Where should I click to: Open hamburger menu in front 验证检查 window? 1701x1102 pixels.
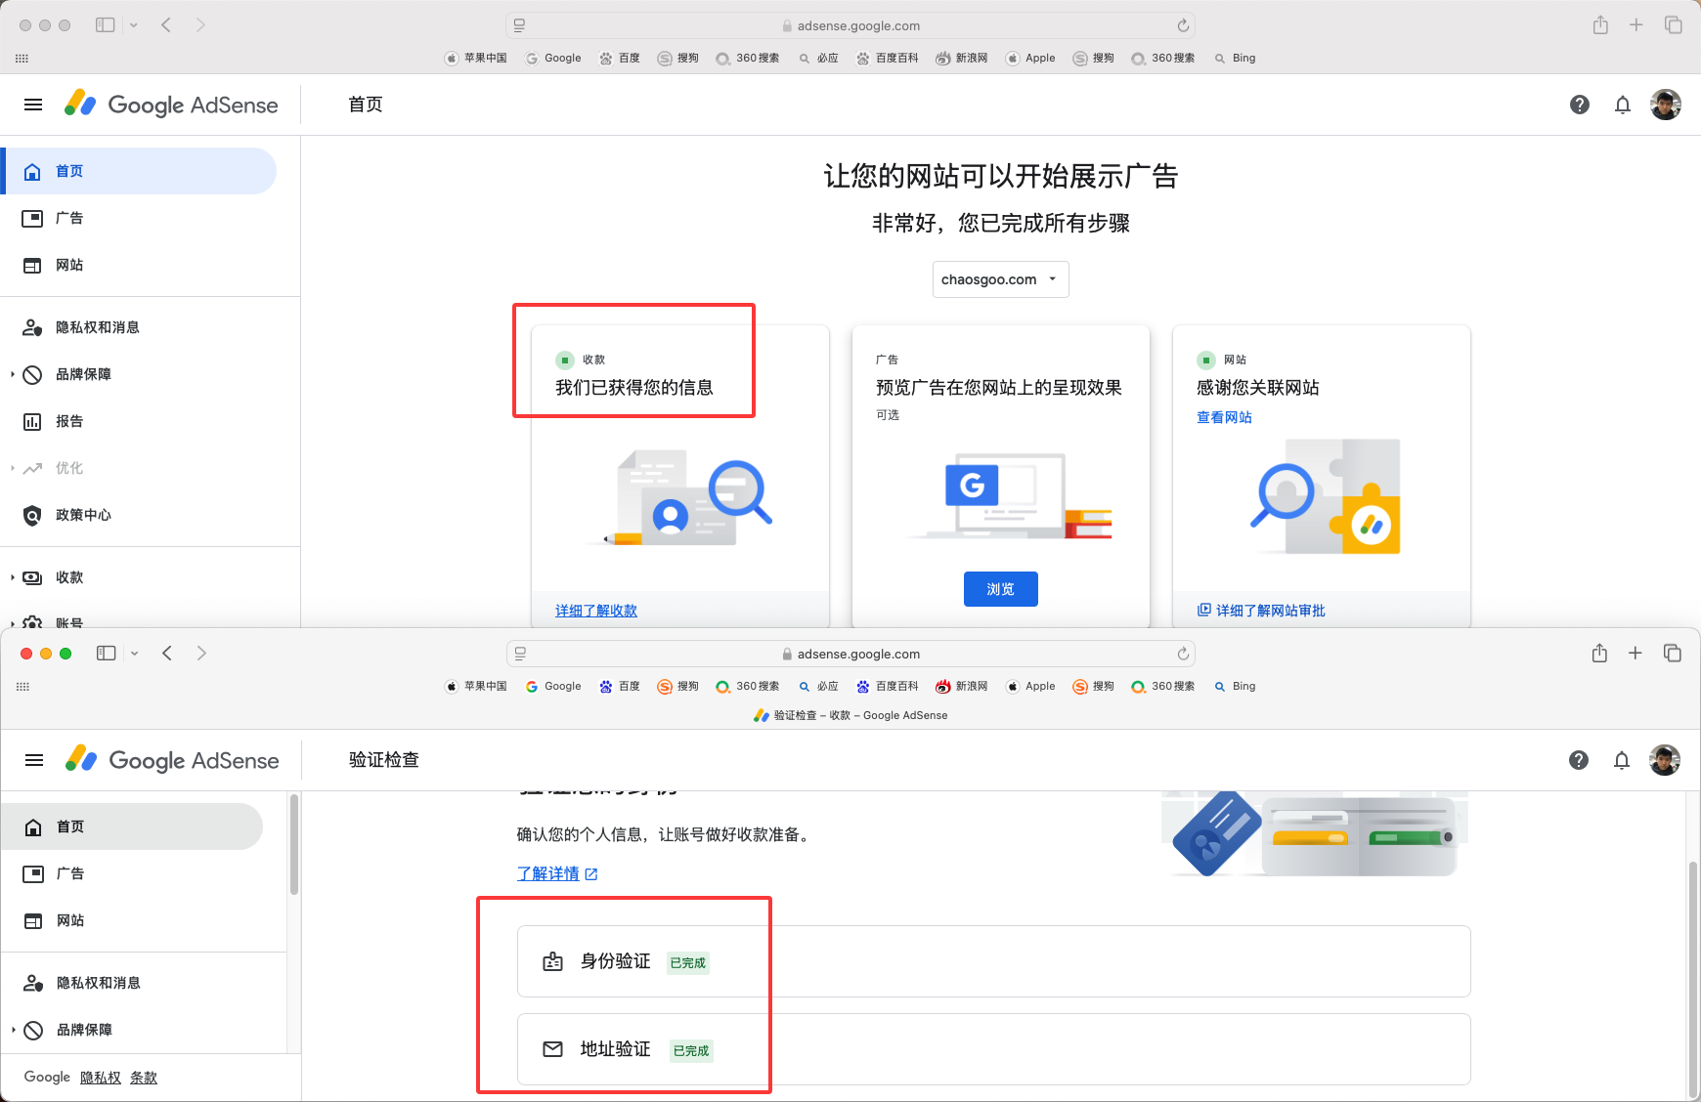34,760
